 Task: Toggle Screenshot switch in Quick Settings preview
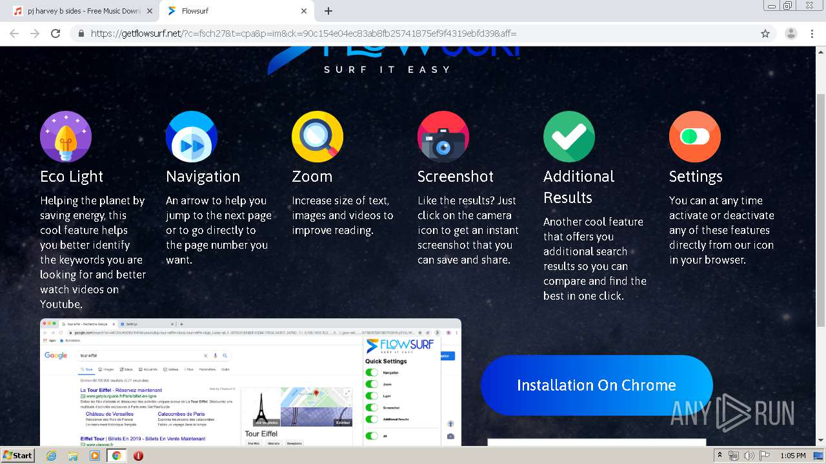372,407
